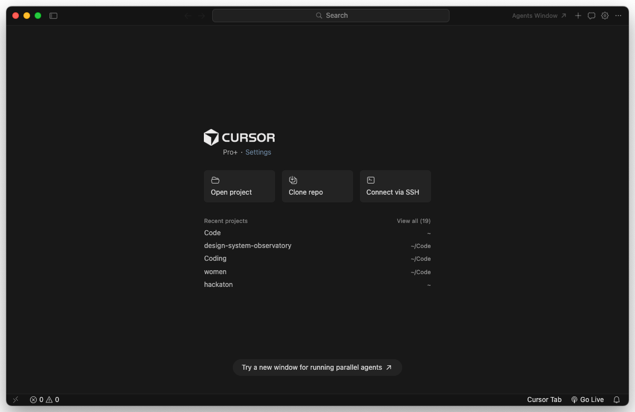This screenshot has width=635, height=412.
Task: Close the window with red button
Action: (x=16, y=16)
